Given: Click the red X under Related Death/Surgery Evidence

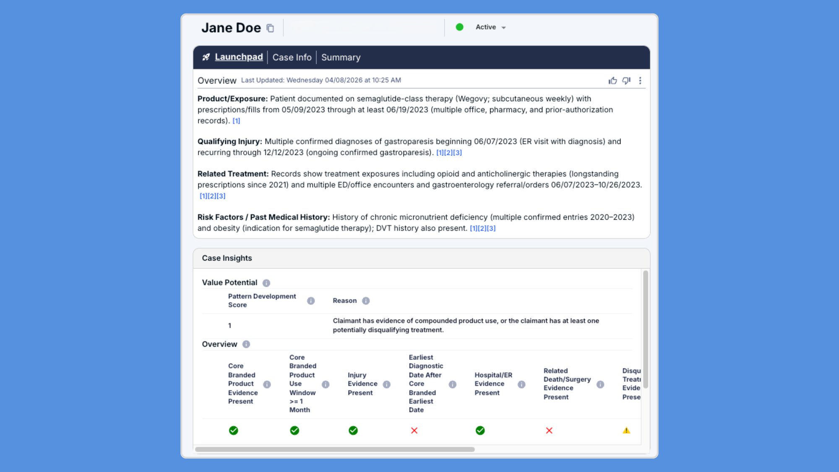Looking at the screenshot, I should pyautogui.click(x=549, y=430).
